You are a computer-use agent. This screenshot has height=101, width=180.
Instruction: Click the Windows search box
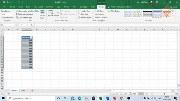pos(31,98)
